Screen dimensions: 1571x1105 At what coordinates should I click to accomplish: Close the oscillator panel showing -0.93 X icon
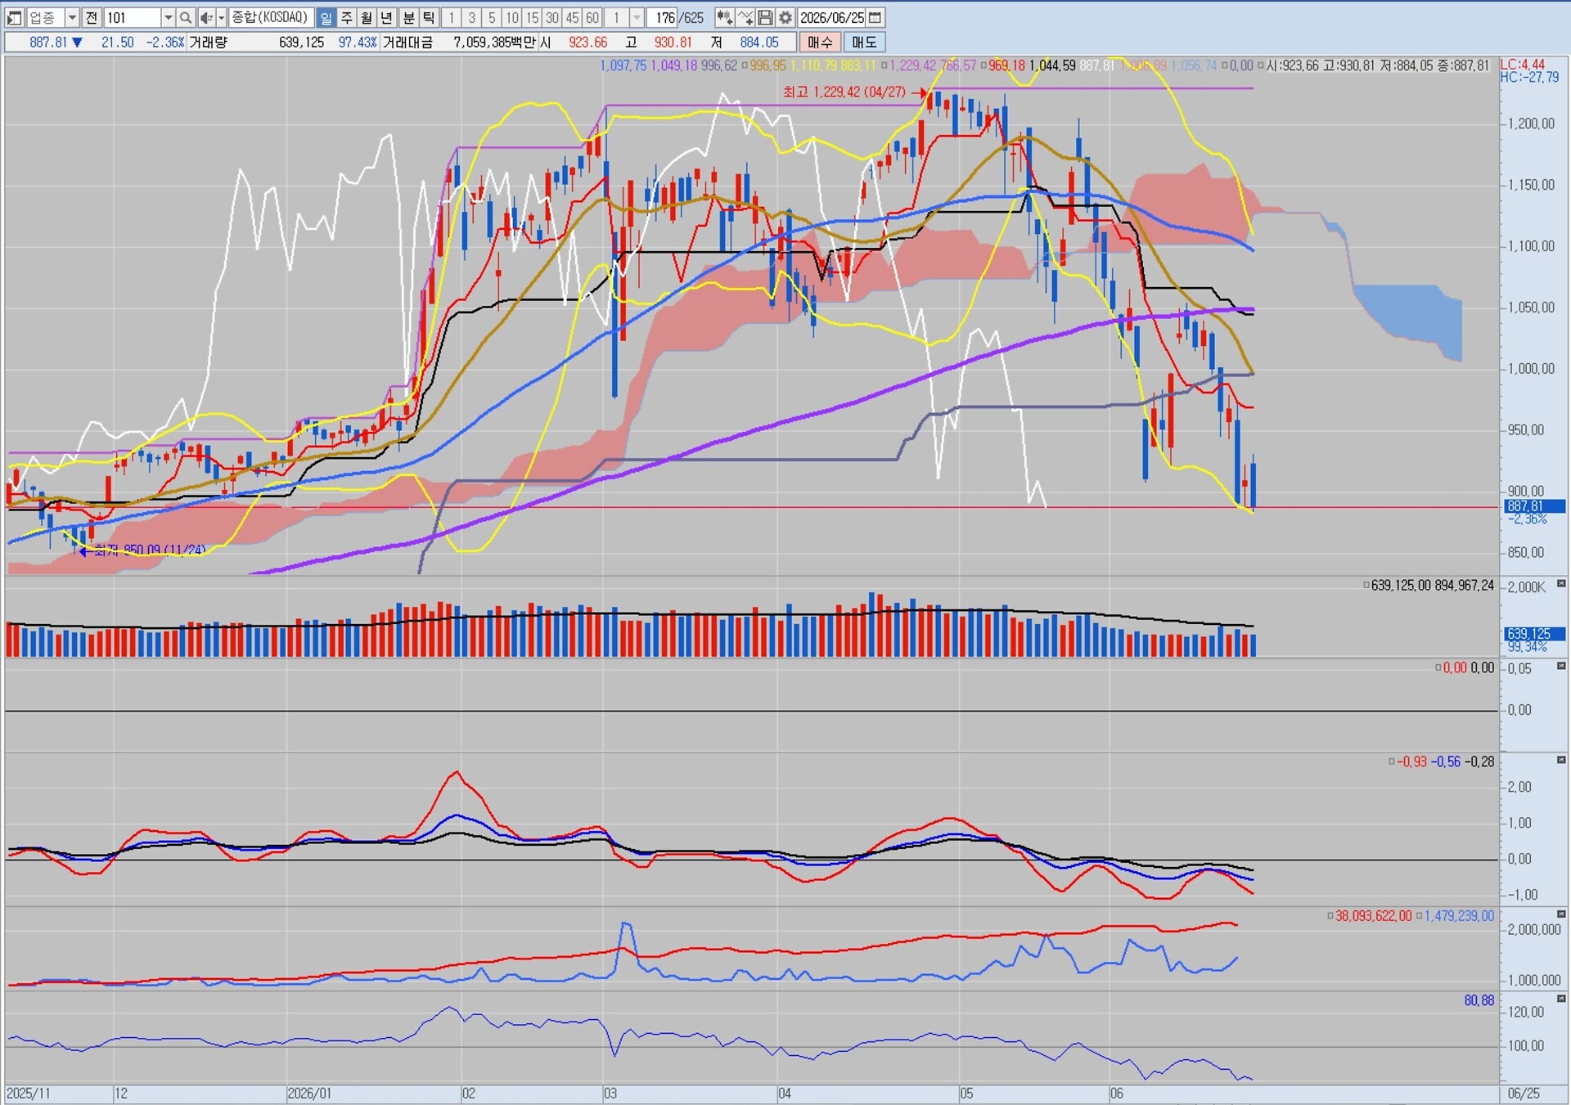coord(1561,760)
